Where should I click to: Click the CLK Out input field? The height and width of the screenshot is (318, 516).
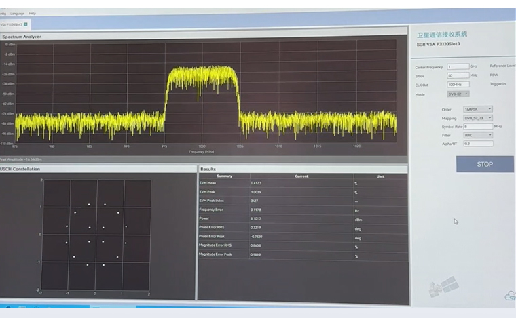click(x=458, y=85)
